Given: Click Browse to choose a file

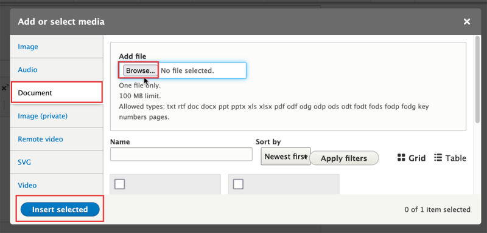Looking at the screenshot, I should [140, 70].
